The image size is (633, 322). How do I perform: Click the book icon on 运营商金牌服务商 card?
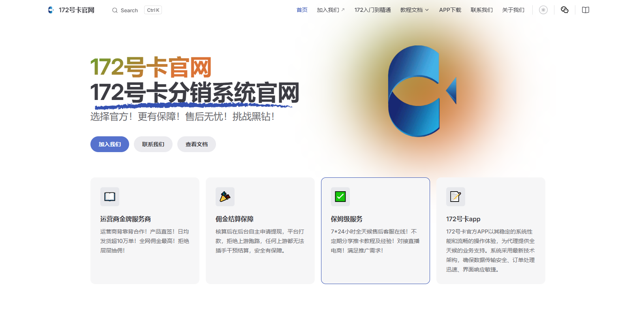(110, 197)
